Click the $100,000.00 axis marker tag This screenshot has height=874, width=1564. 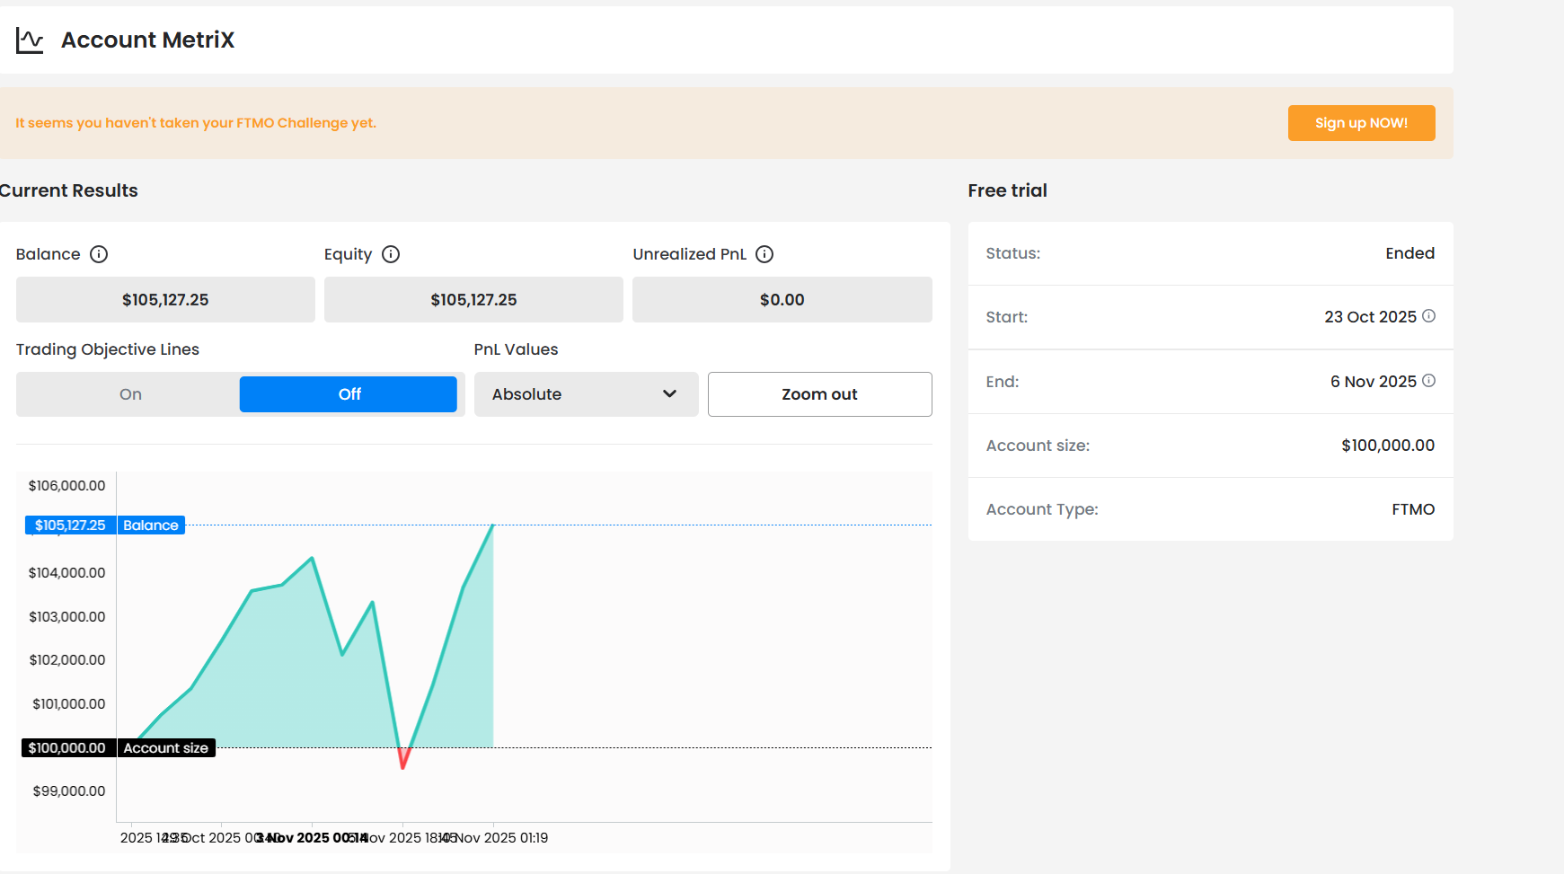(x=67, y=748)
